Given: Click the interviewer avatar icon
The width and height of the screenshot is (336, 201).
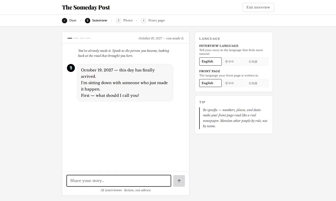Looking at the screenshot, I should point(71,68).
